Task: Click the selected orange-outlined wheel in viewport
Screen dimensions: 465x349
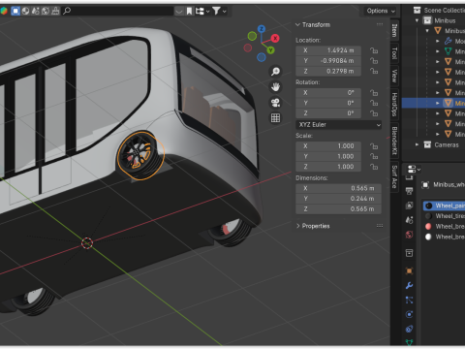Action: click(140, 155)
